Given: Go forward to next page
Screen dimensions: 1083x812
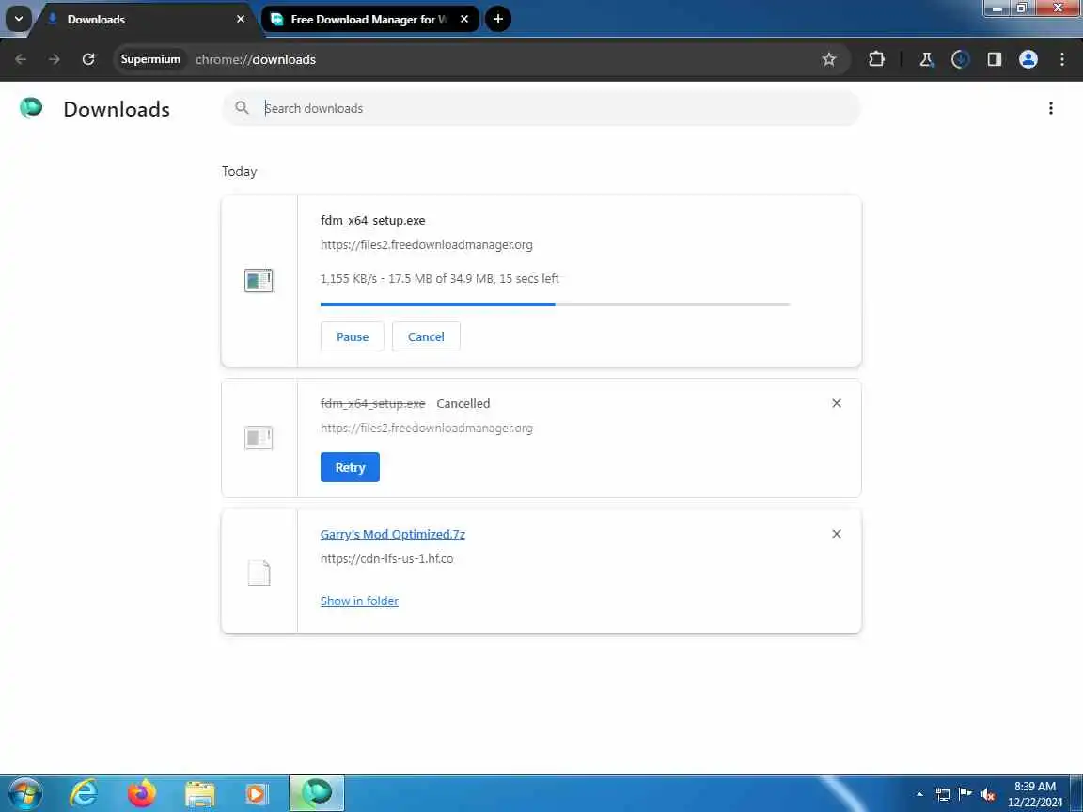Looking at the screenshot, I should 54,59.
